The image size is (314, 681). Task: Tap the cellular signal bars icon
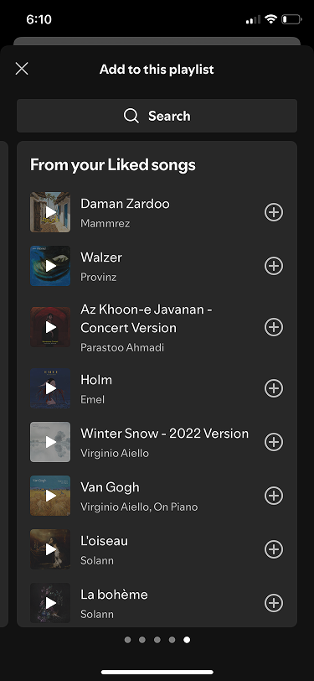click(253, 19)
